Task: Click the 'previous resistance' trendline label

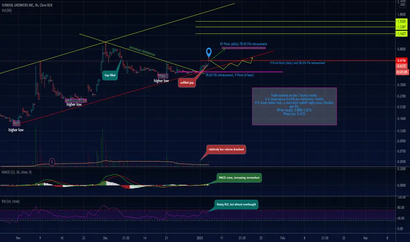Action: tap(142, 51)
